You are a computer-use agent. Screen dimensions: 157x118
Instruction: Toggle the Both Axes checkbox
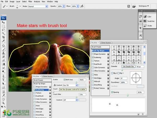65,79
